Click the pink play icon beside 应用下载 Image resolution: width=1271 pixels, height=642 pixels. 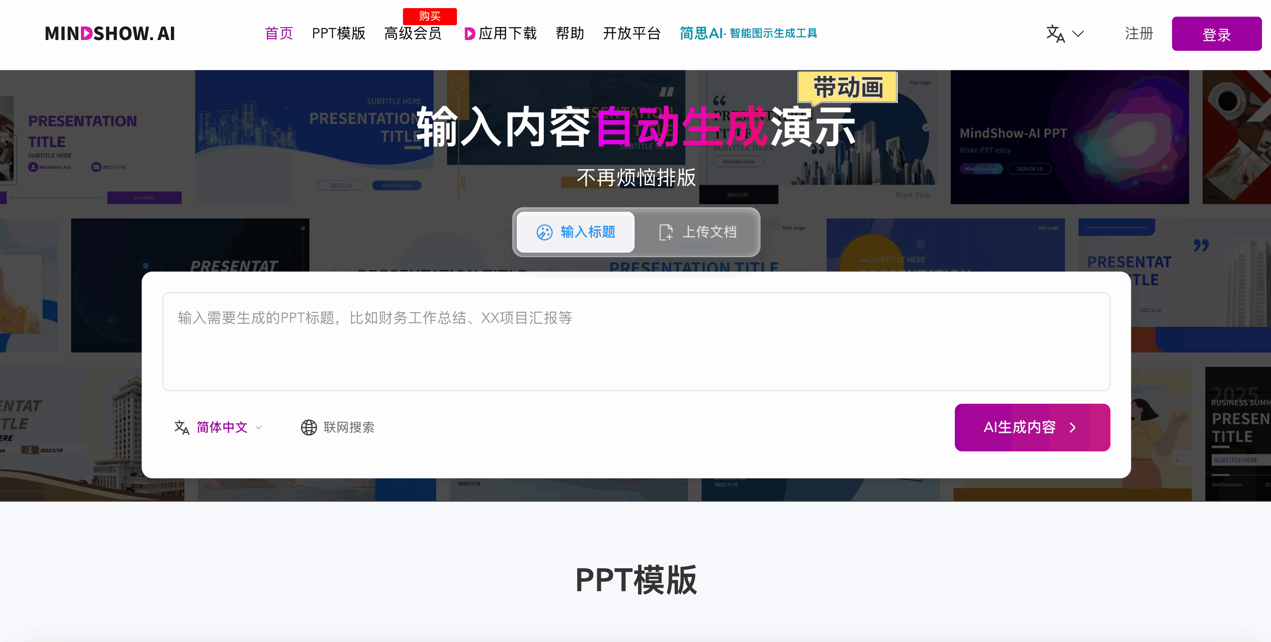click(469, 34)
